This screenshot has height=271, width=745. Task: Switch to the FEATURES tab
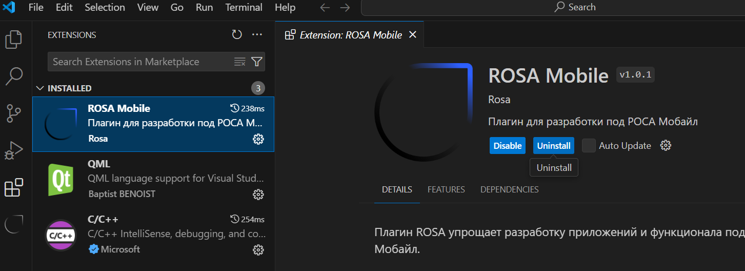(446, 190)
